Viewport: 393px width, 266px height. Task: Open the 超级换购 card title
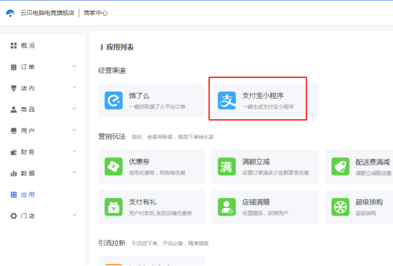(x=369, y=202)
